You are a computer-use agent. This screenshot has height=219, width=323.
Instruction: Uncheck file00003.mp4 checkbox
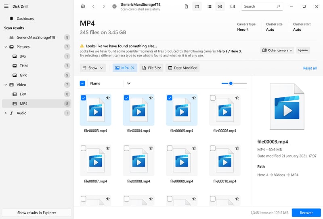84,98
